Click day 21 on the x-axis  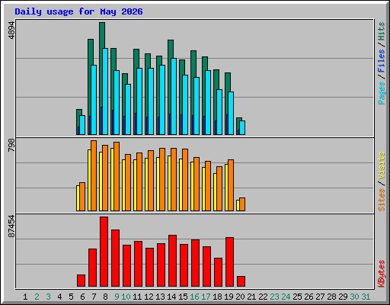[x=251, y=297]
